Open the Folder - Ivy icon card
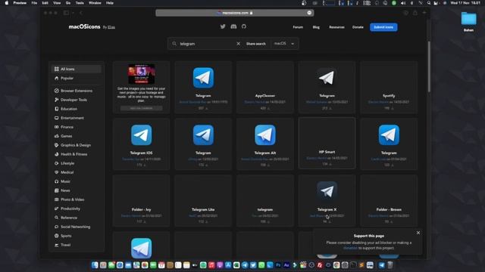Viewport: 485px width, 272px height. point(142,200)
